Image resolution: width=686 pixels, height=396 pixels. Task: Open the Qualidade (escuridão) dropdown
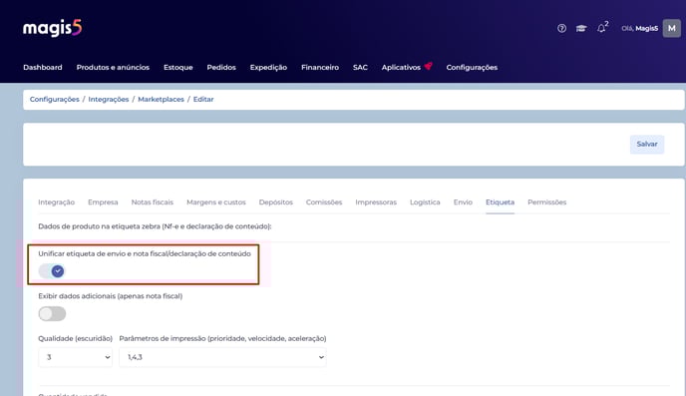pyautogui.click(x=75, y=357)
